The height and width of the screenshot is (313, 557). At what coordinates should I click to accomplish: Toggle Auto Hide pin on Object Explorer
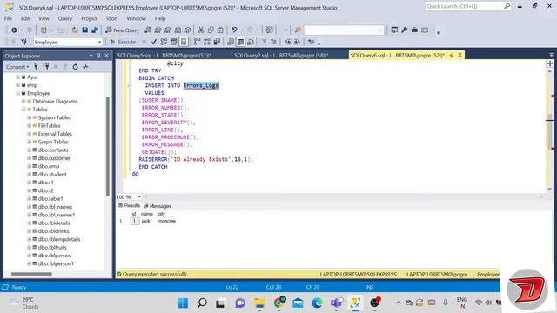point(98,56)
